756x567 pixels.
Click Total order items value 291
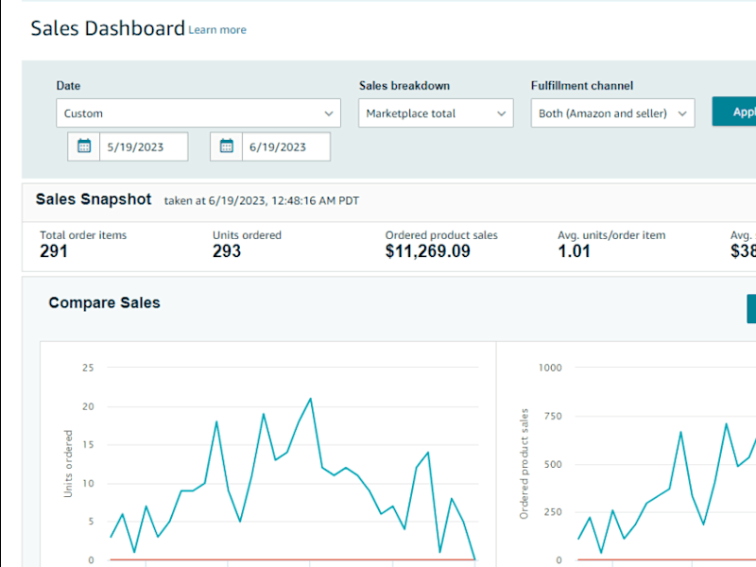(54, 251)
